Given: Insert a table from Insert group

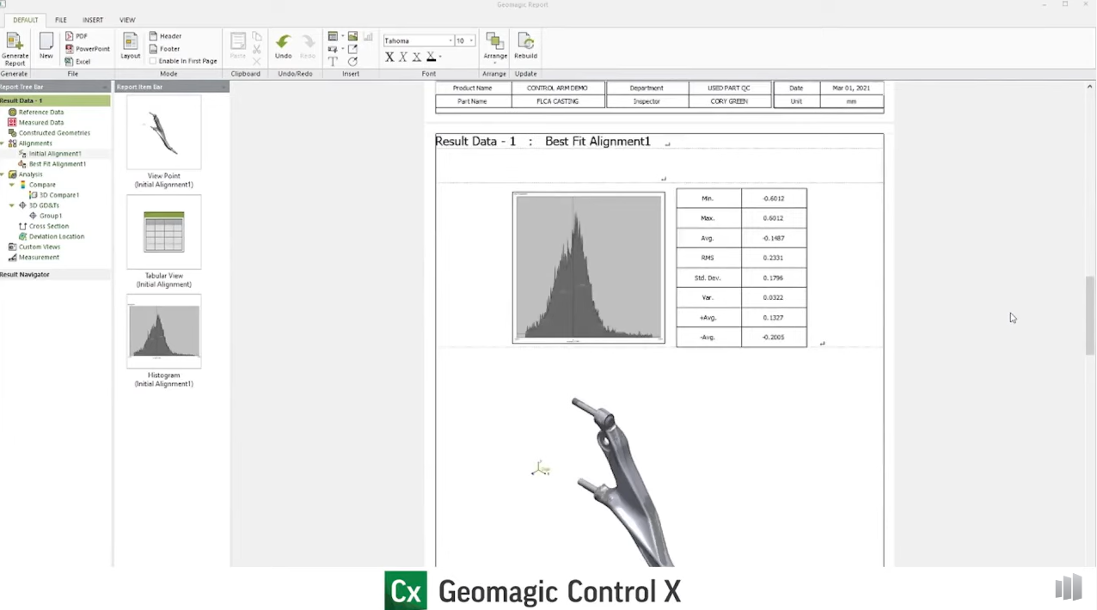Looking at the screenshot, I should pos(333,37).
